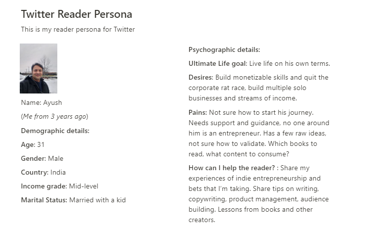Click the final word 'creators.'
The image size is (378, 232).
[x=202, y=220]
